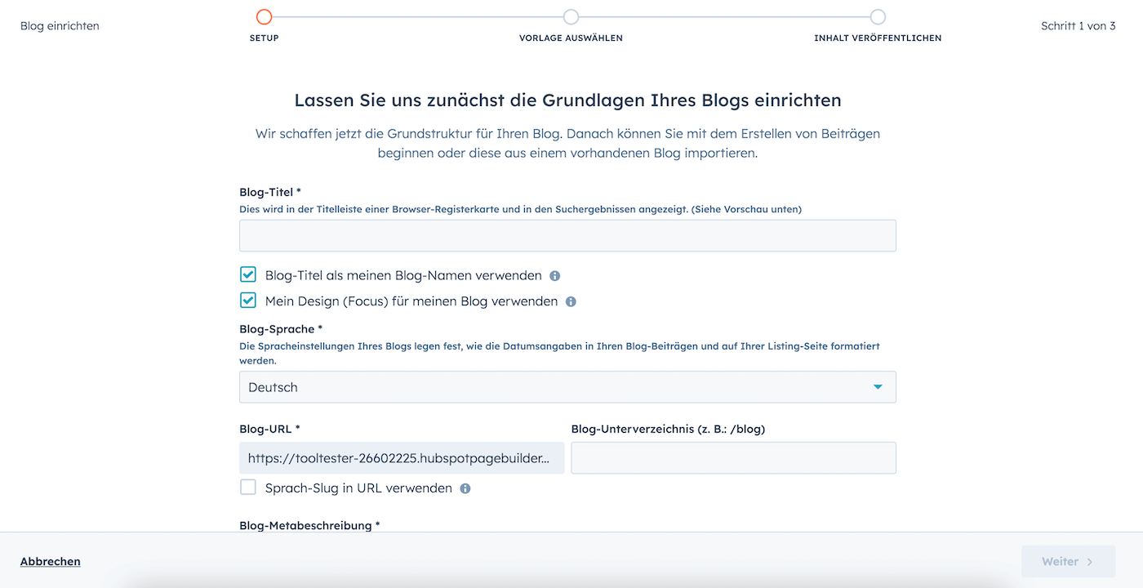Click the Blog-Metabeschreibung label
The height and width of the screenshot is (588, 1143).
click(x=309, y=525)
